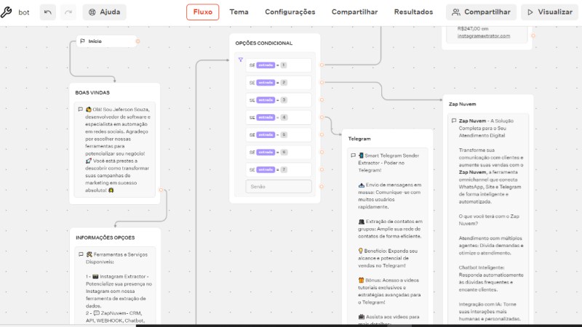Undo the last action

click(47, 12)
